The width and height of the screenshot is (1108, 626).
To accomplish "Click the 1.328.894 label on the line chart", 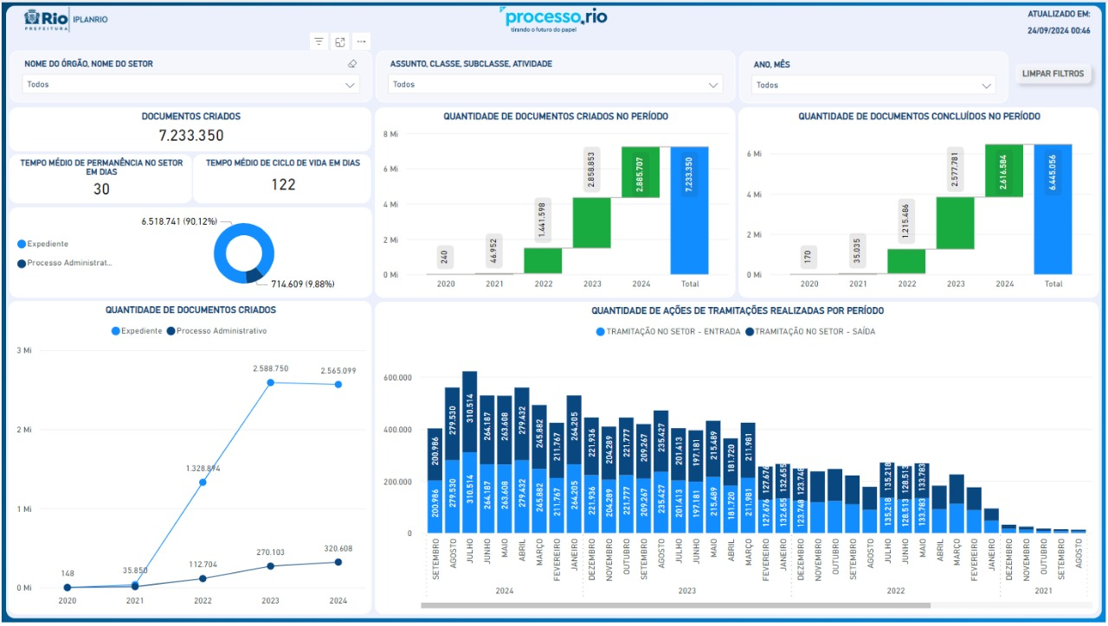I will pos(203,468).
